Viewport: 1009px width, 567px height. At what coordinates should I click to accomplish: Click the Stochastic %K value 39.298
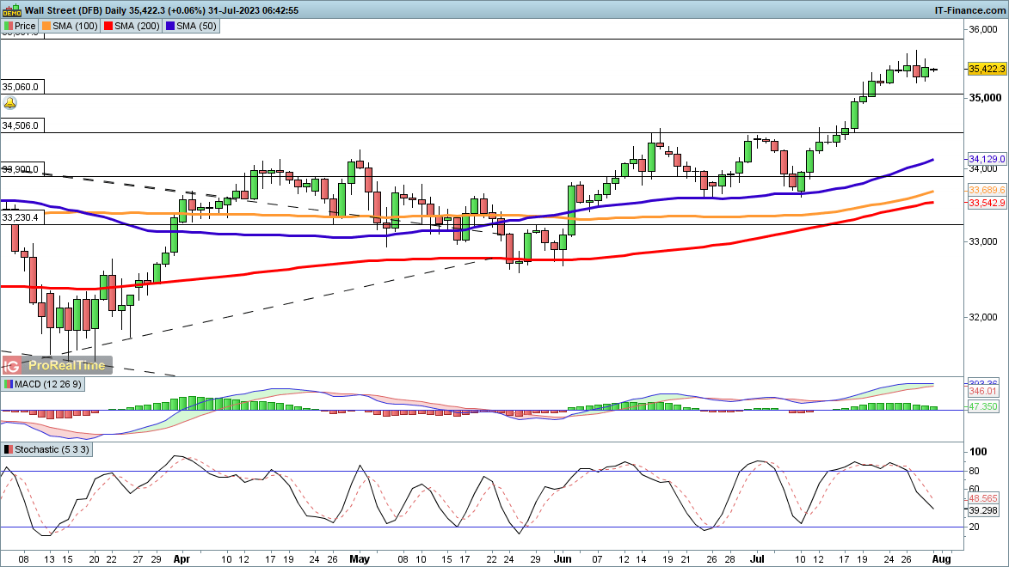click(982, 510)
